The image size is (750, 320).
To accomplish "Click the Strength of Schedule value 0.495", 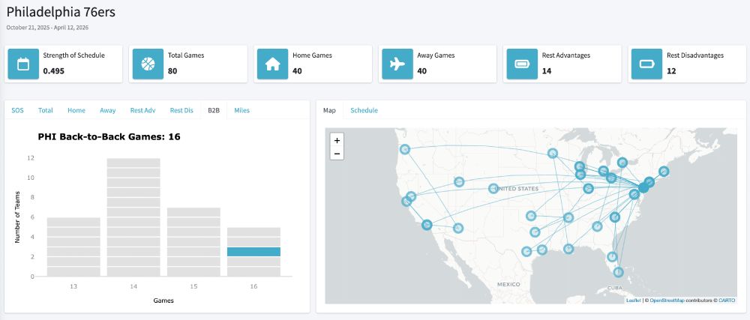I will (53, 71).
